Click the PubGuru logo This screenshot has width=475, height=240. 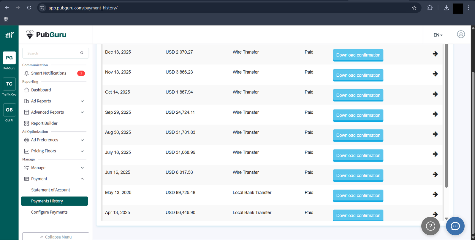tap(46, 35)
